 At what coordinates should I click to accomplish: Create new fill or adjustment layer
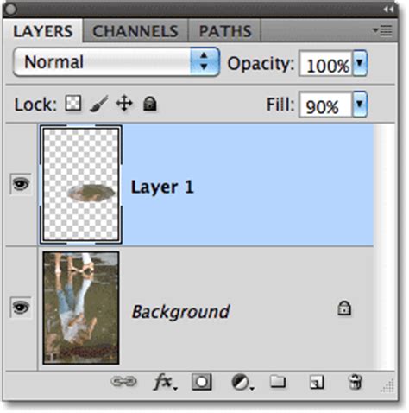tap(242, 382)
